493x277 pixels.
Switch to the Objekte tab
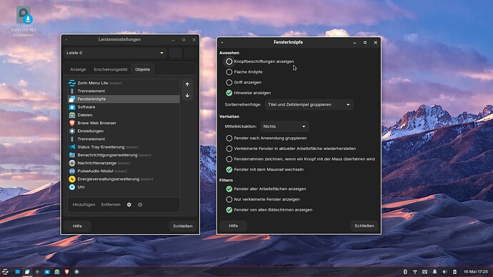[142, 69]
